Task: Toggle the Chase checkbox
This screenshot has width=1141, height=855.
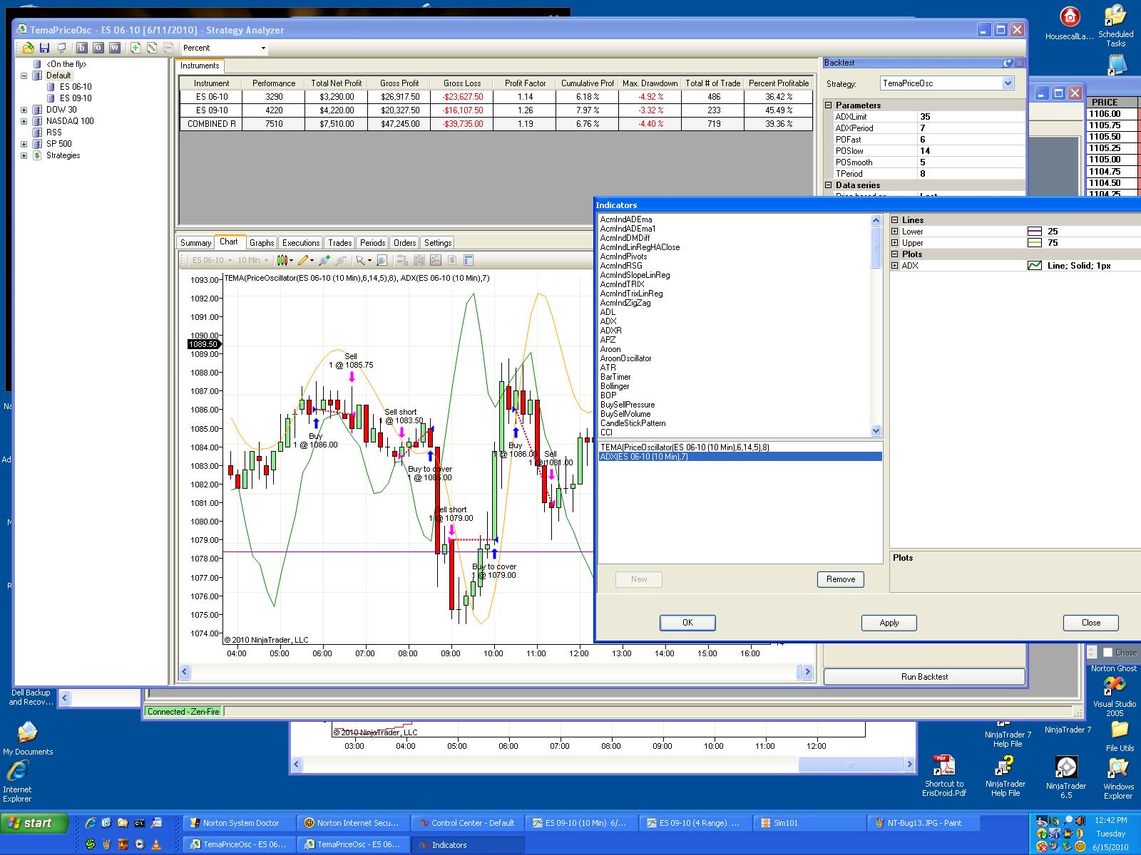Action: coord(1107,653)
